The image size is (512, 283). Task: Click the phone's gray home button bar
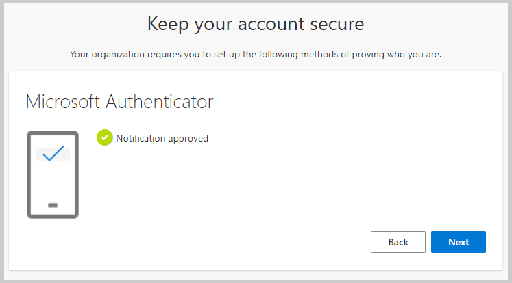[x=53, y=205]
